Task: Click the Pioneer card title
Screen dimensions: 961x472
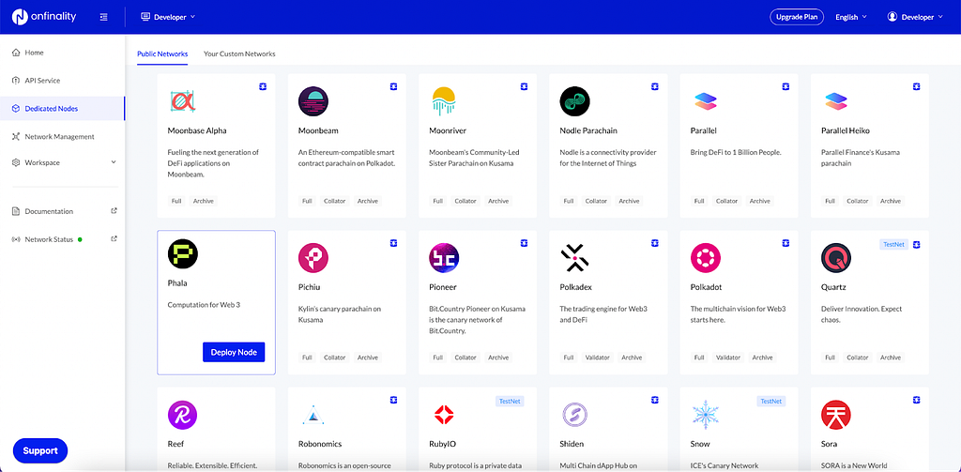Action: pyautogui.click(x=443, y=287)
